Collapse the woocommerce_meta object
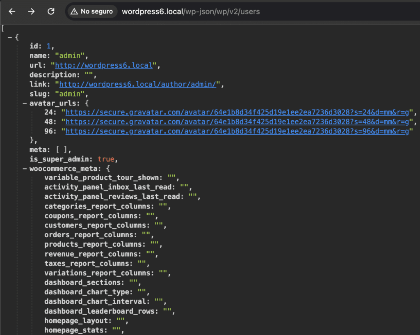 25,169
